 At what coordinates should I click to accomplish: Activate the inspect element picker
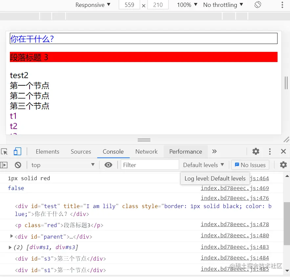[x=5, y=152]
